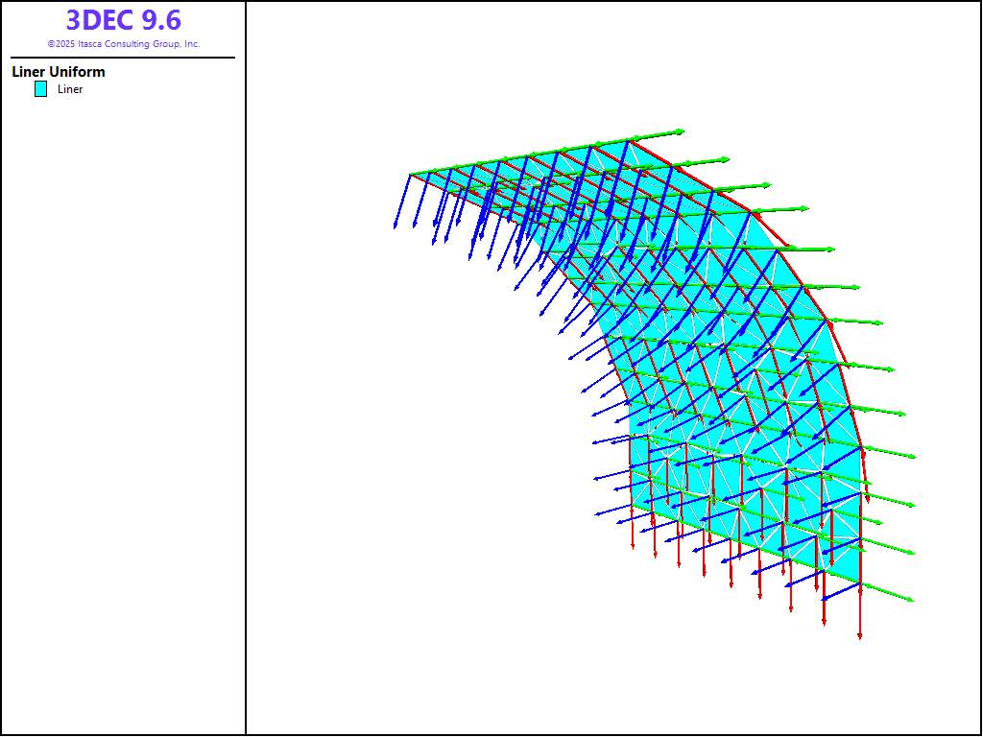The width and height of the screenshot is (983, 737).
Task: Click the Itasca Consulting Group copyright line
Action: (x=123, y=44)
